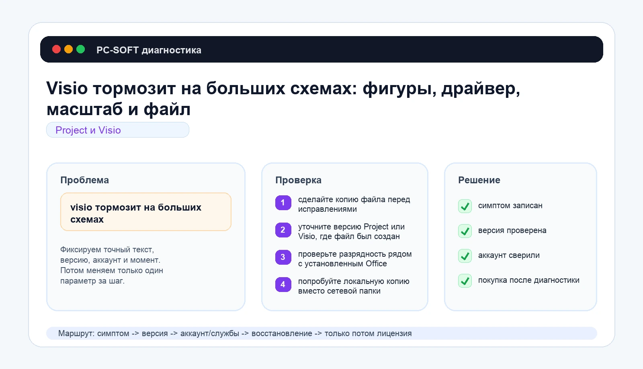Screen dimensions: 643x369
Task: Click step number 4 badge
Action: pos(283,284)
